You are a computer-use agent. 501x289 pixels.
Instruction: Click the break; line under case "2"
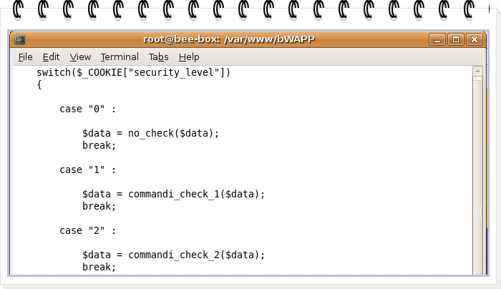tap(99, 267)
